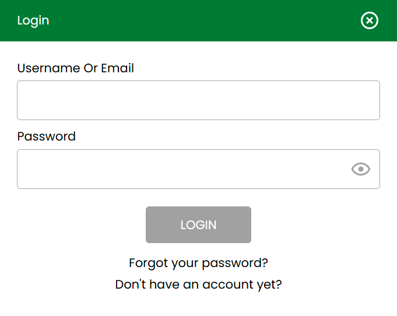This screenshot has height=316, width=397.
Task: Go to sign-up via the no-account link
Action: (198, 285)
